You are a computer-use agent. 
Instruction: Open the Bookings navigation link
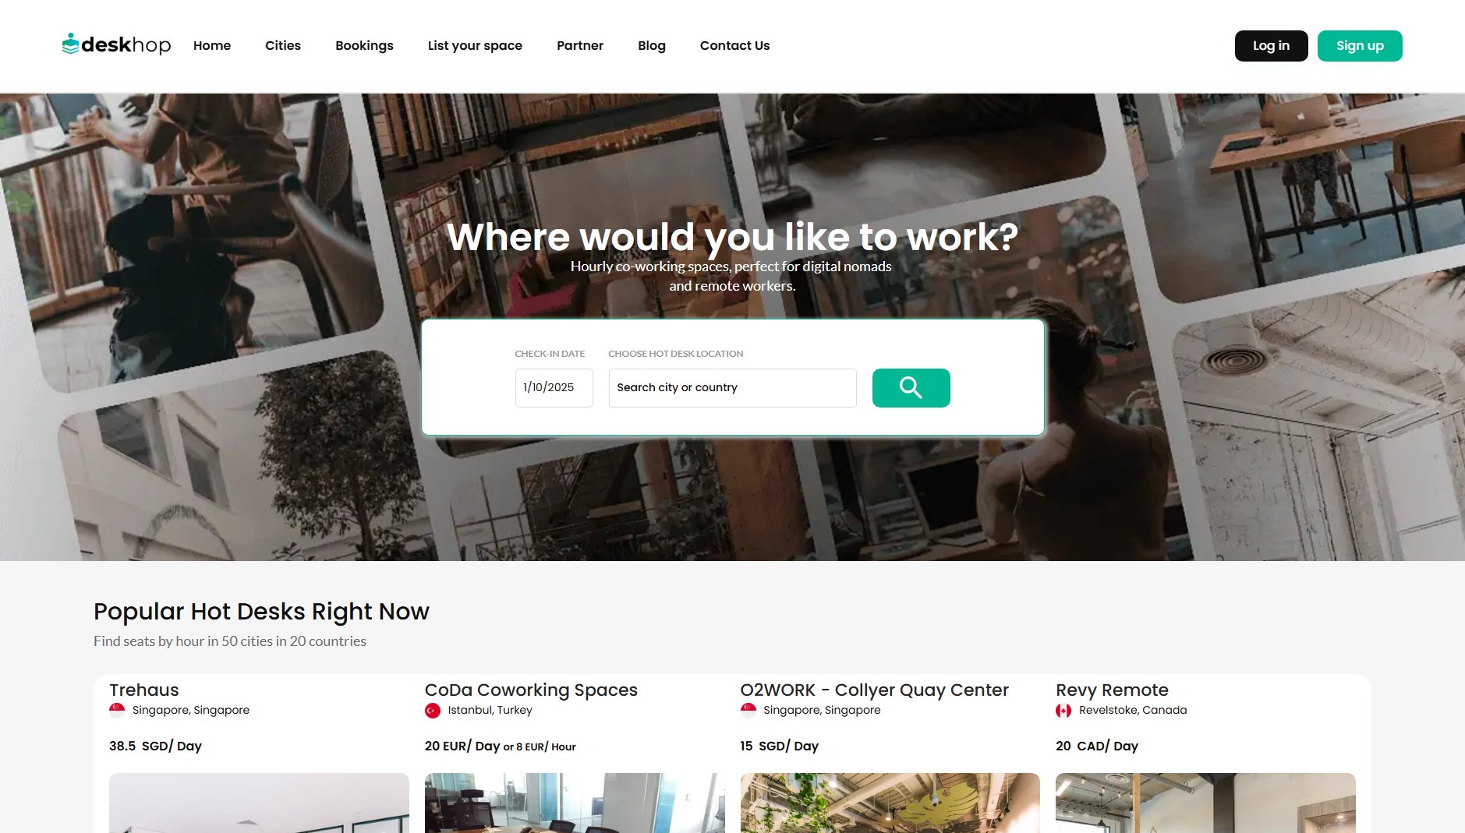coord(364,45)
